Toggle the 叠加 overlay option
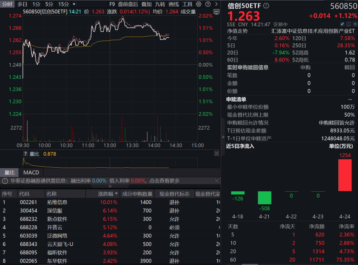358x265 pixels. point(146,4)
